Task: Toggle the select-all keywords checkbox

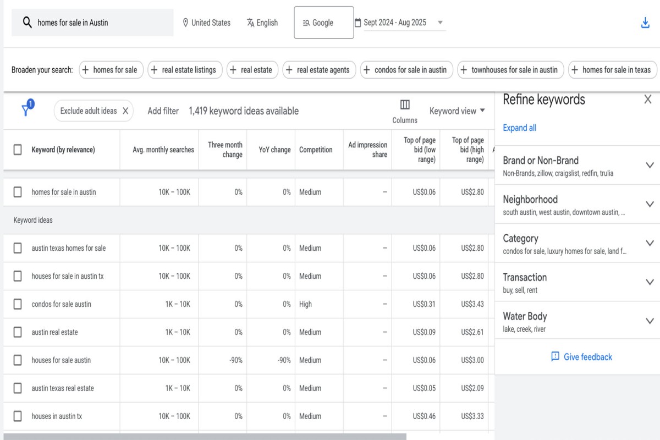Action: tap(18, 150)
